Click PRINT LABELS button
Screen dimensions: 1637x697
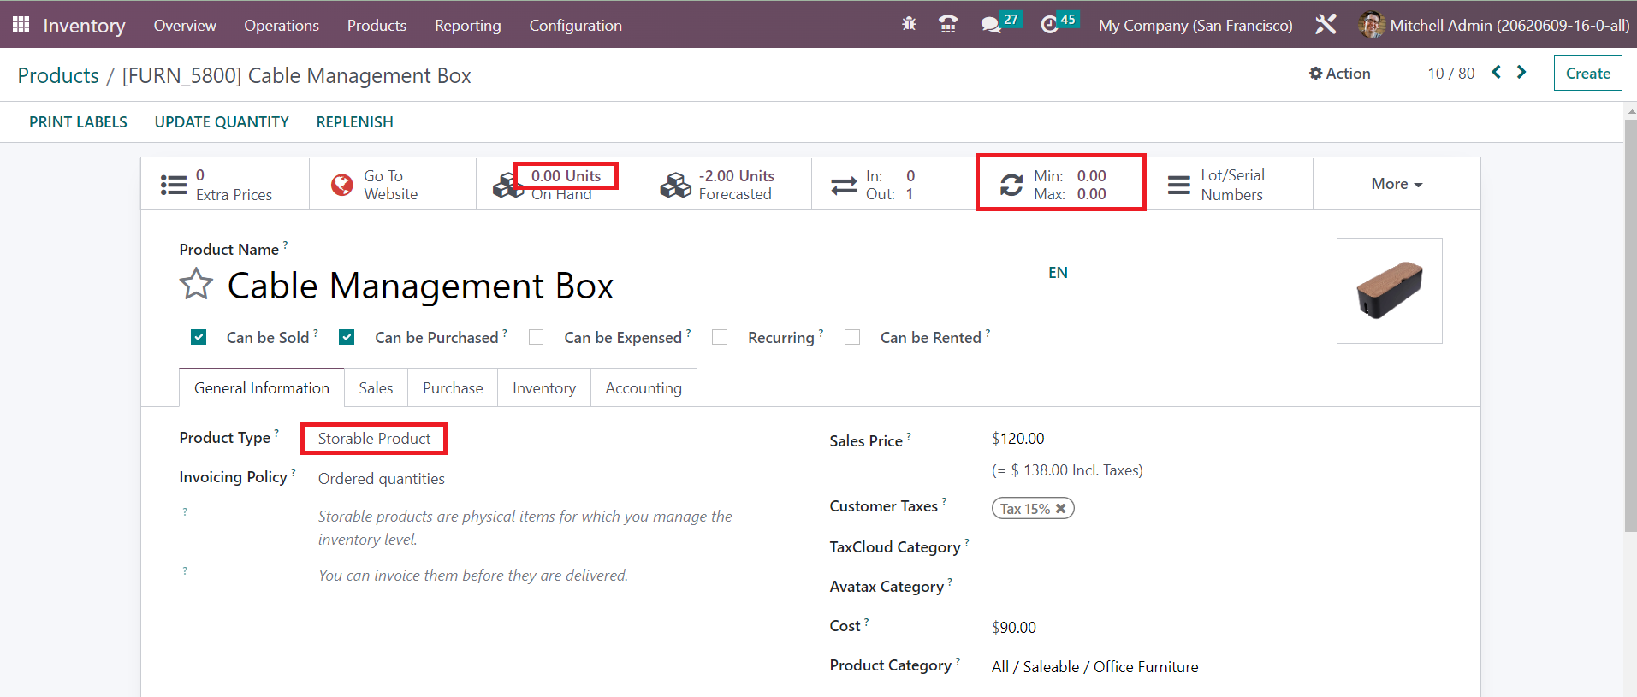click(78, 122)
